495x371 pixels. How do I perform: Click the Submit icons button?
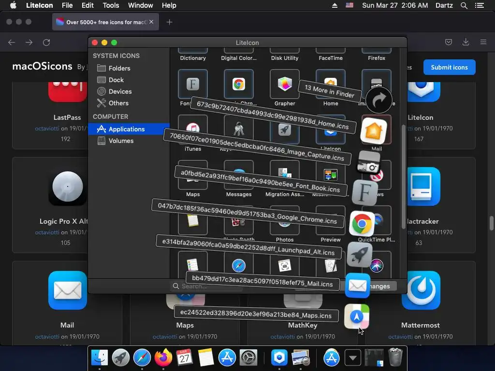coord(449,67)
